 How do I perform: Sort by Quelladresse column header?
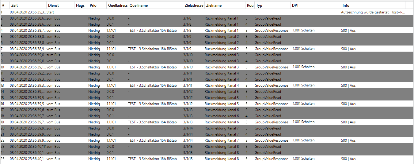pos(117,5)
